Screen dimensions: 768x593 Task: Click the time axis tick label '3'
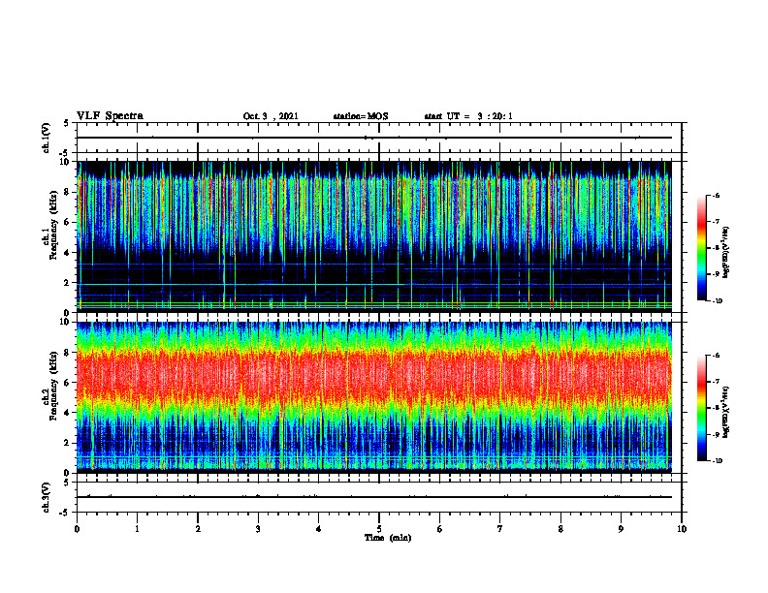pyautogui.click(x=258, y=529)
